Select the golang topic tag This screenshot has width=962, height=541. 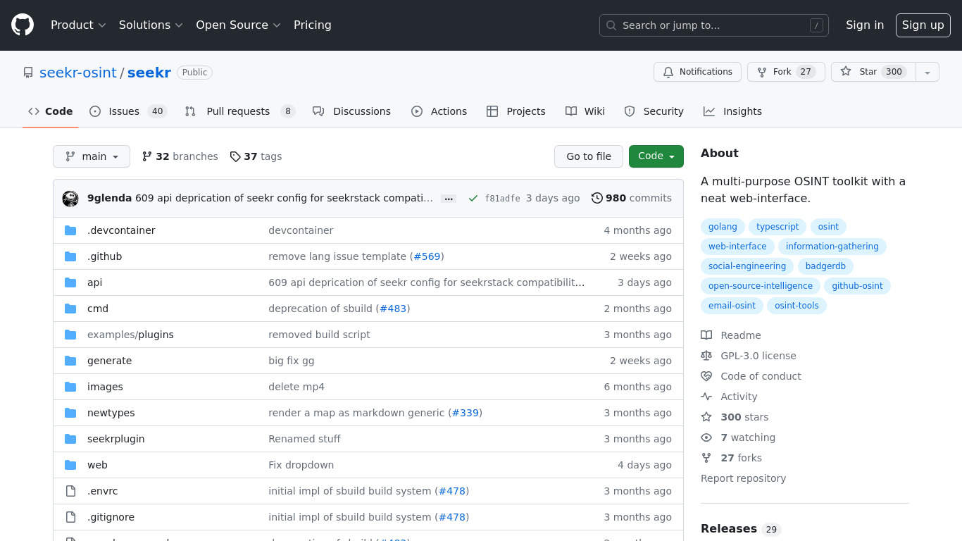point(723,227)
